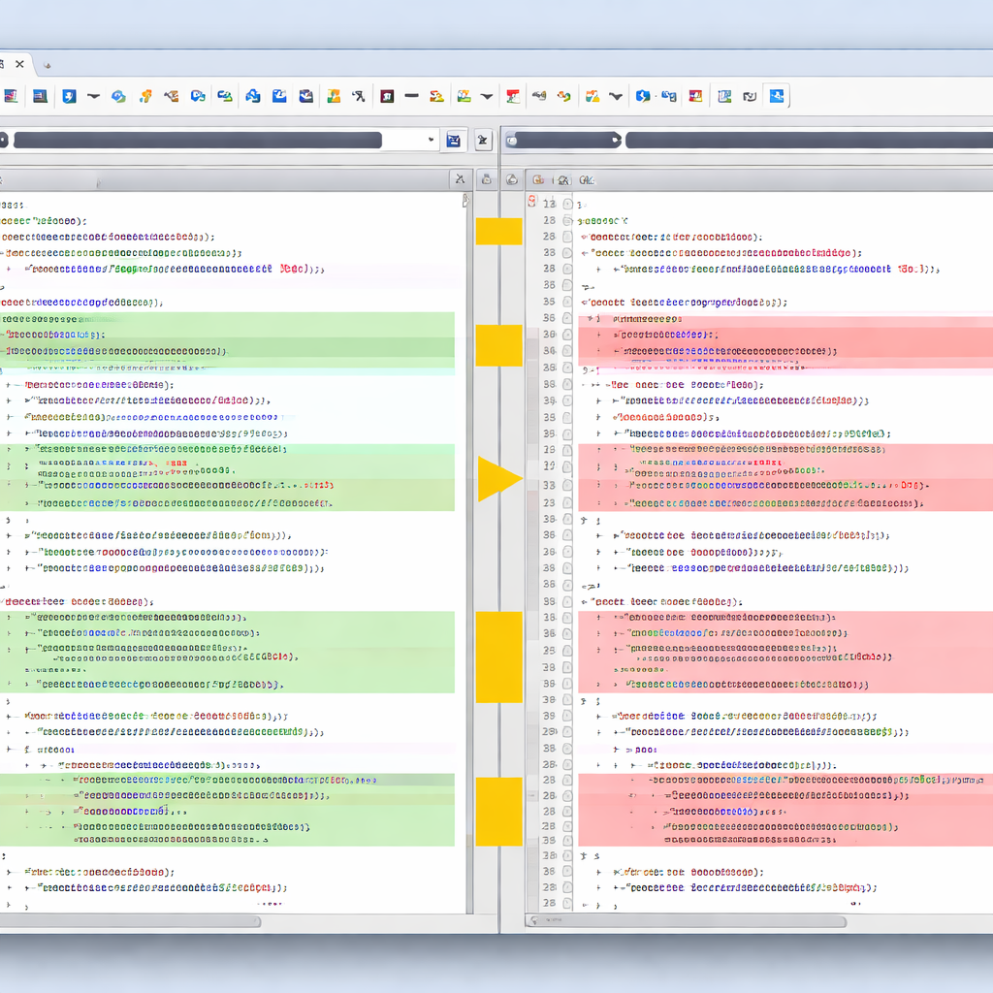Toggle the lock icon between the two pane headers
The height and width of the screenshot is (993, 993).
(486, 179)
